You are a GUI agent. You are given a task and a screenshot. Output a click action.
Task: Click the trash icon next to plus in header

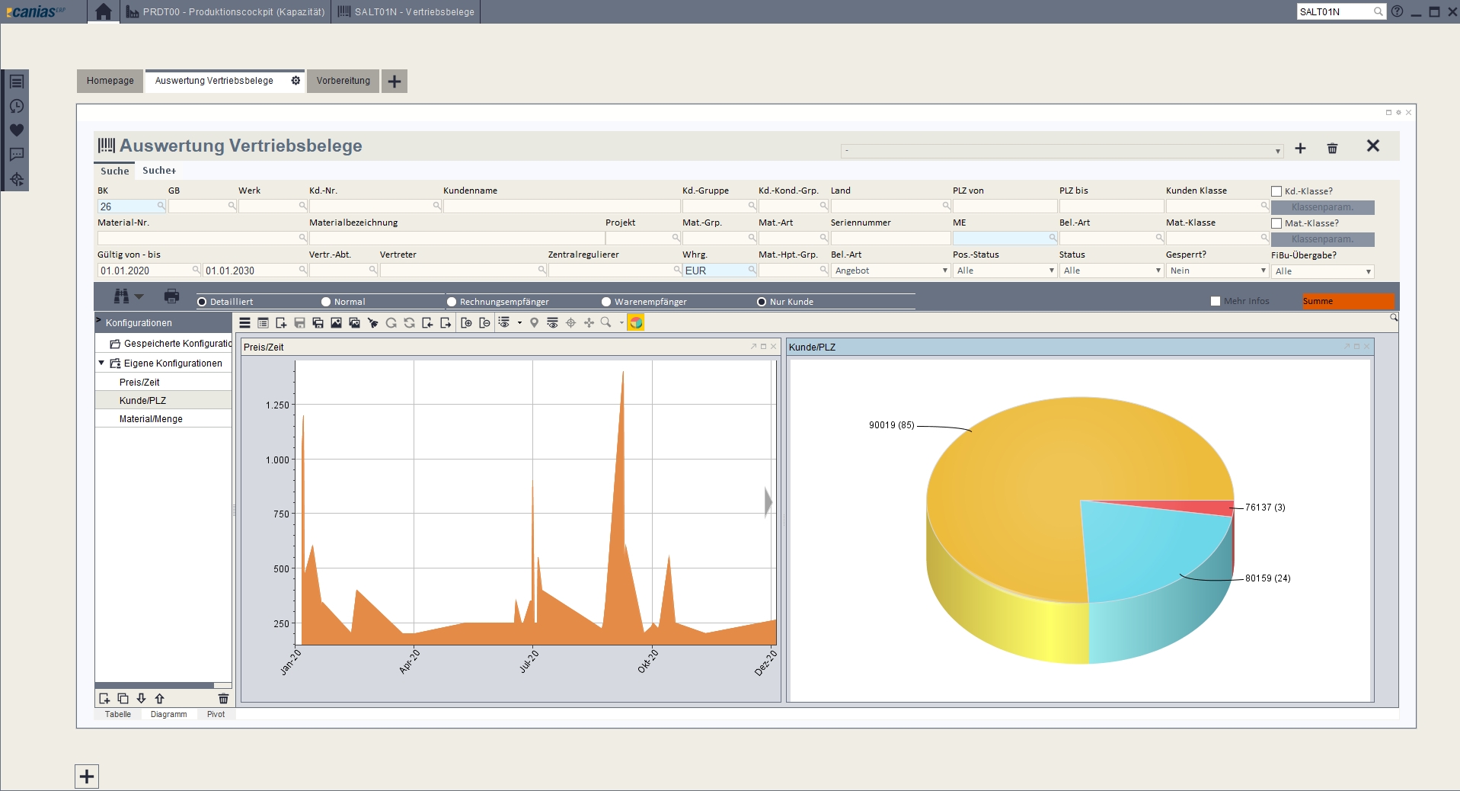pos(1332,148)
